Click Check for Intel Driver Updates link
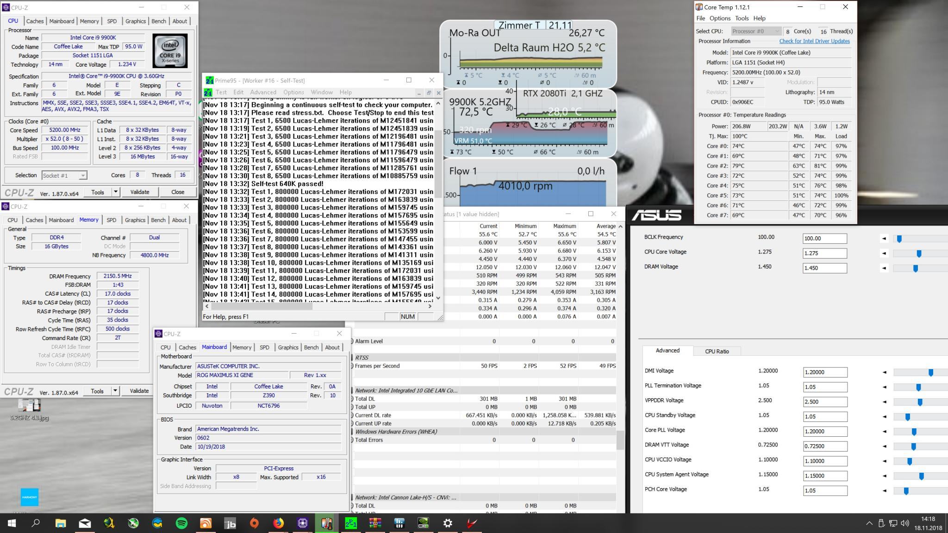This screenshot has height=533, width=948. click(814, 41)
